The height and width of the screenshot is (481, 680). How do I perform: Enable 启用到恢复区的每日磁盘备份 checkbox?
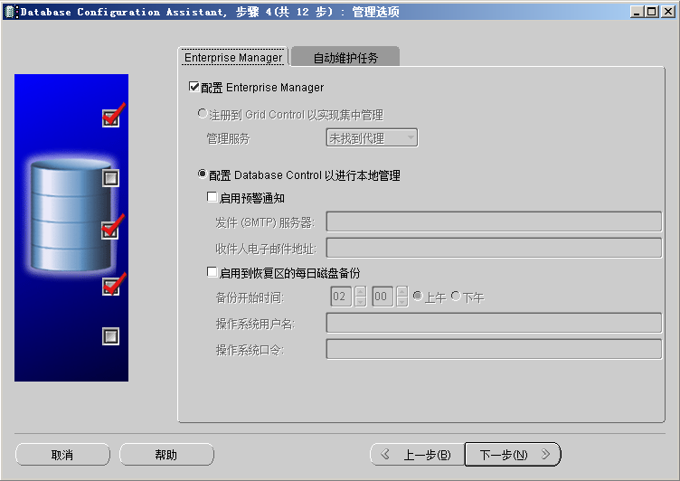tap(212, 272)
